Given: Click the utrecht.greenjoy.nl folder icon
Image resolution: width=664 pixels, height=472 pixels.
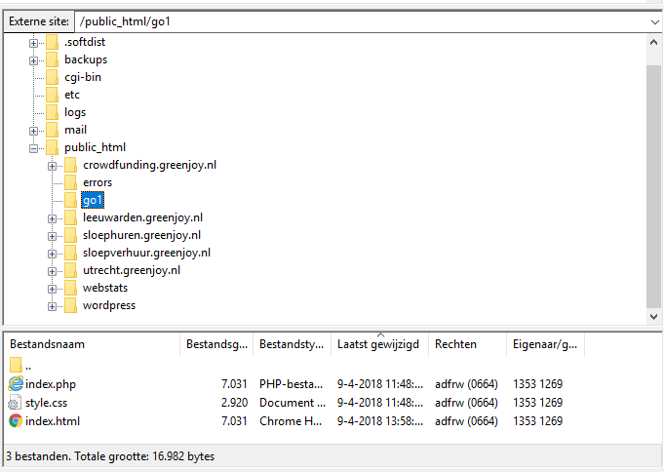Looking at the screenshot, I should (x=71, y=270).
